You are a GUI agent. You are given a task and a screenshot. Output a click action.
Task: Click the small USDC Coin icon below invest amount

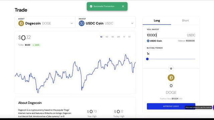[148, 41]
